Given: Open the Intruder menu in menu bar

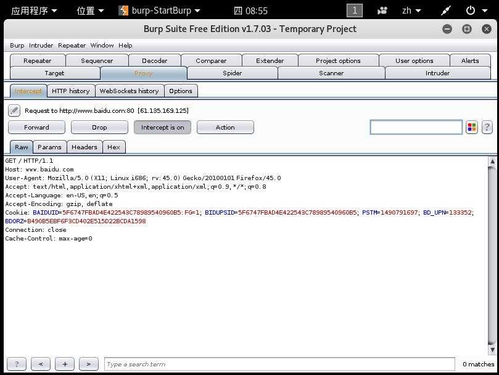Looking at the screenshot, I should pyautogui.click(x=41, y=45).
